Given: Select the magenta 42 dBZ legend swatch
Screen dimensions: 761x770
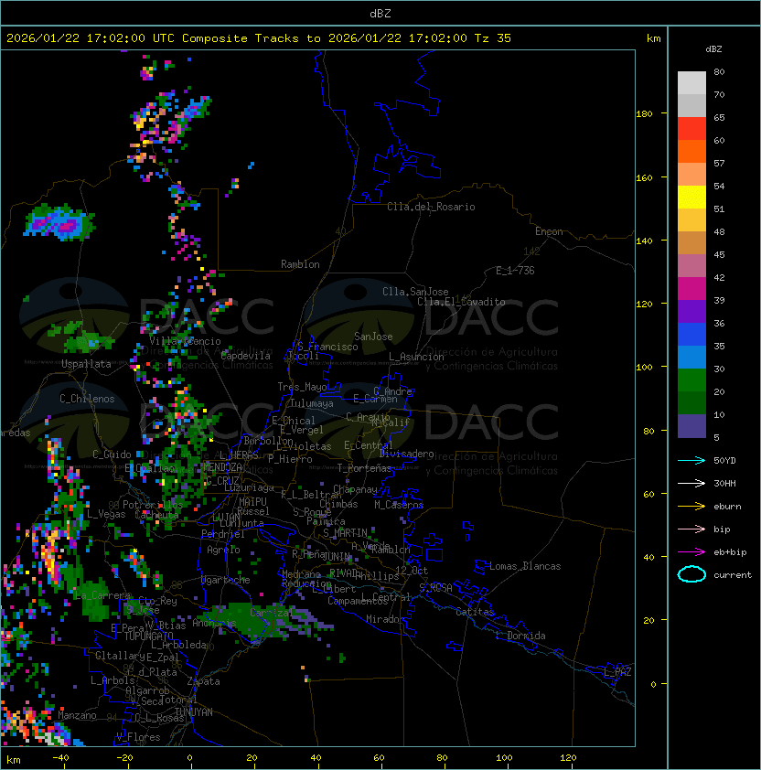Looking at the screenshot, I should click(691, 289).
